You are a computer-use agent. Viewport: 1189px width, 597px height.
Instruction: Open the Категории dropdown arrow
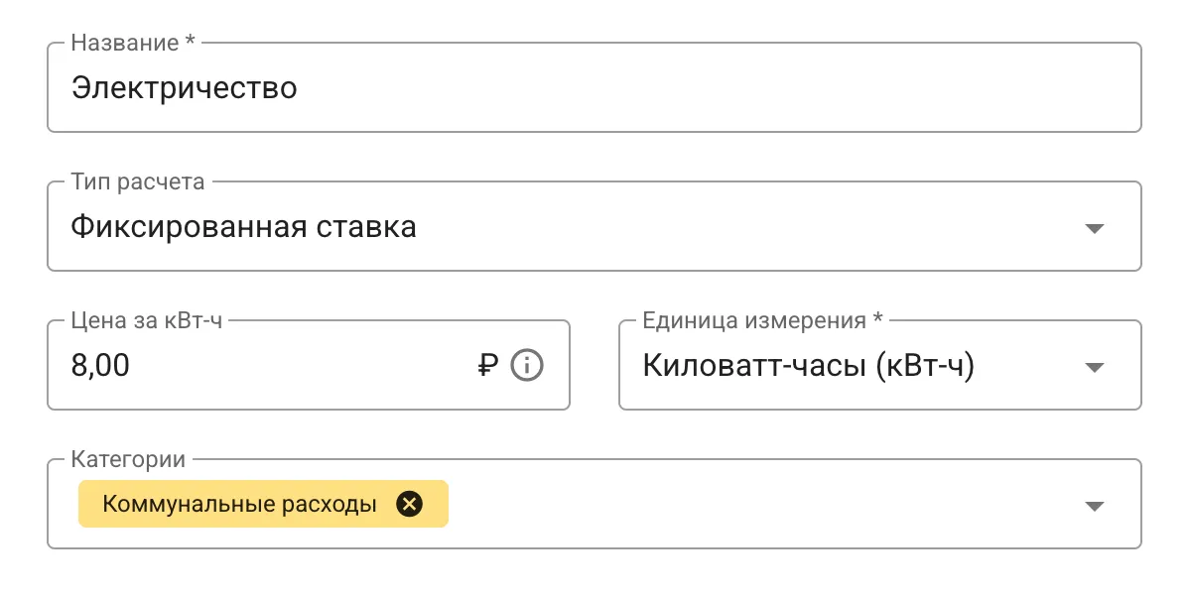1094,505
